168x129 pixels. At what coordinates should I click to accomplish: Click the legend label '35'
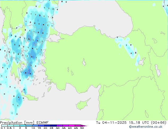(64, 128)
